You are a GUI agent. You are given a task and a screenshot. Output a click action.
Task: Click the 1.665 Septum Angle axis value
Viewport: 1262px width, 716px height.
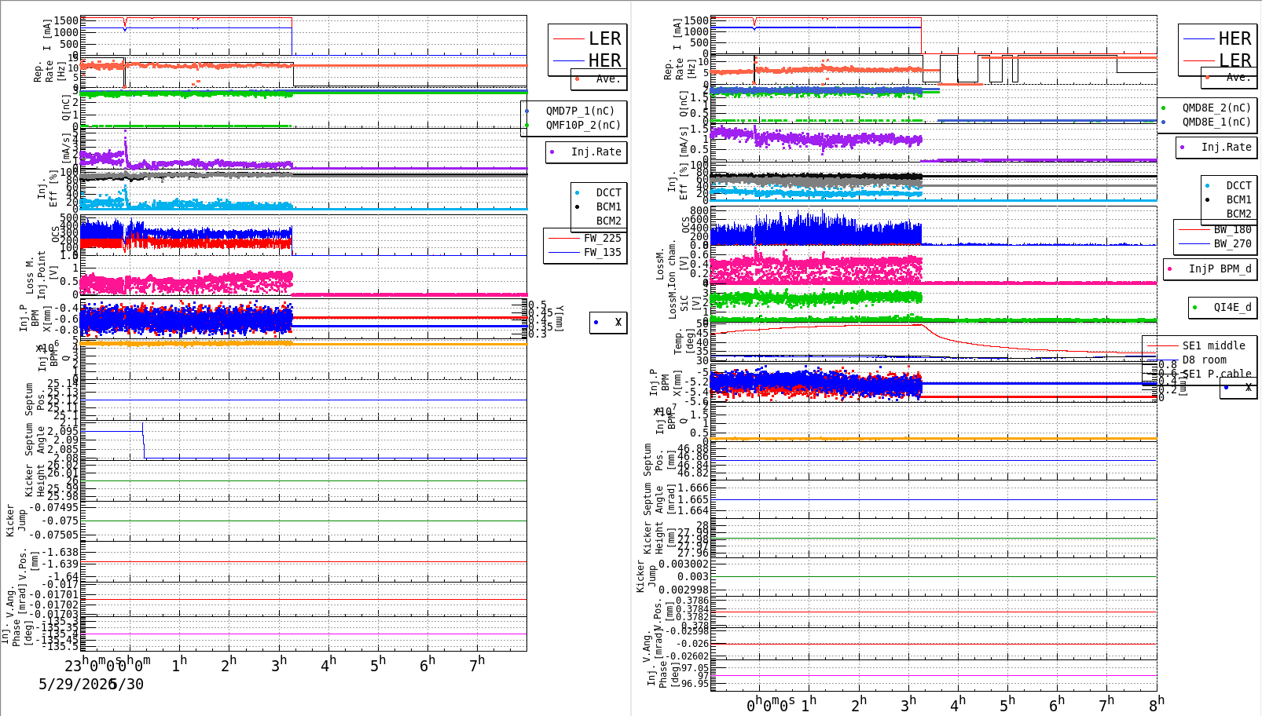point(693,499)
